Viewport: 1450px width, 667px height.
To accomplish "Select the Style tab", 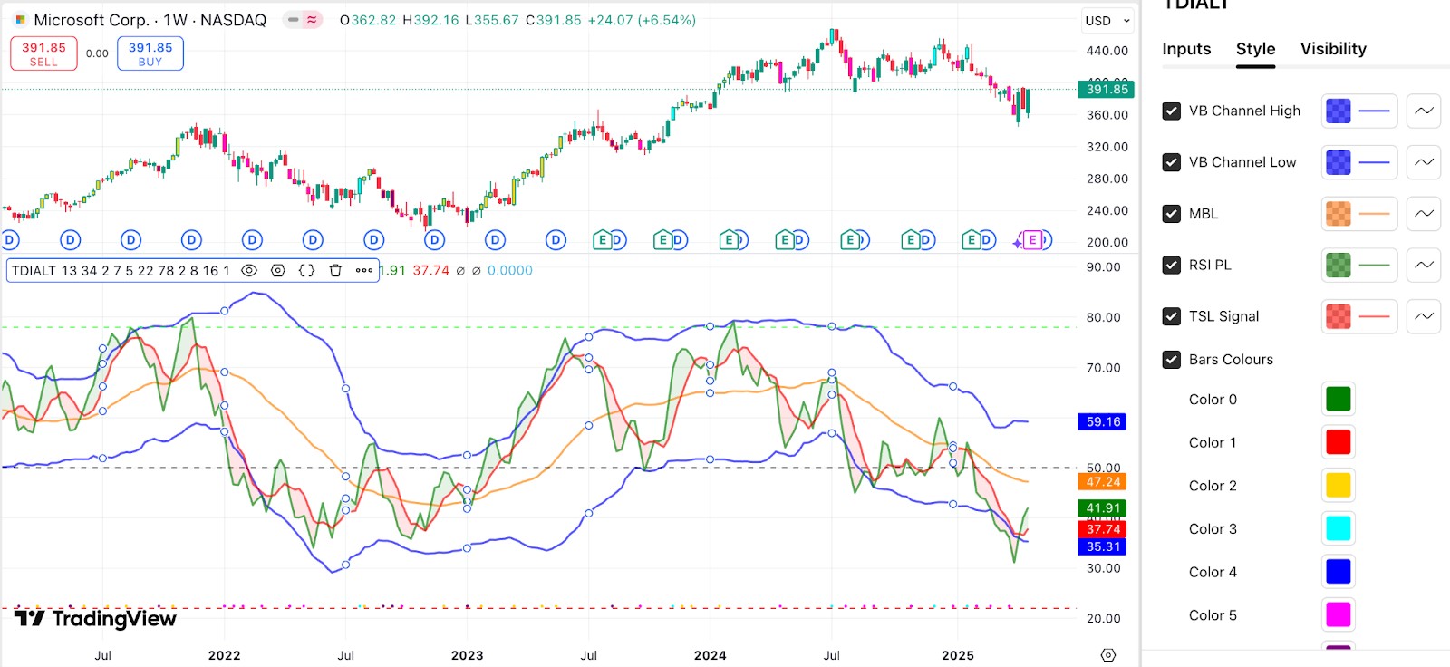I will 1255,49.
